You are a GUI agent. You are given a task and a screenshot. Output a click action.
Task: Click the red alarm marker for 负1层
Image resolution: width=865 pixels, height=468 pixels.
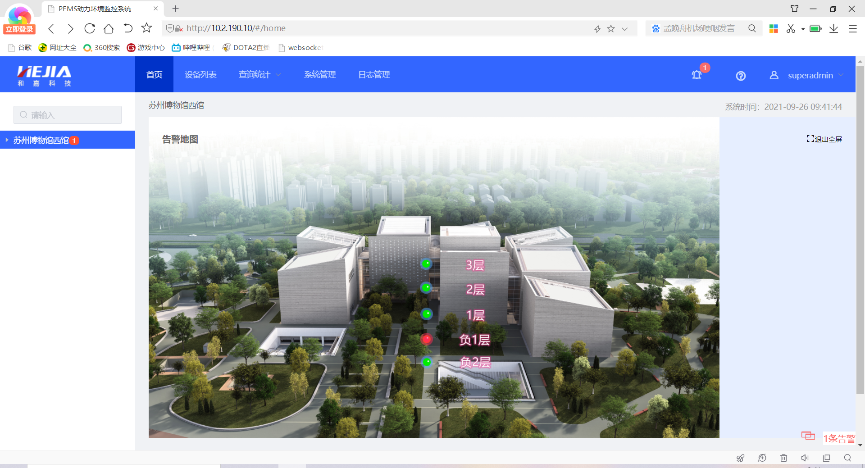[x=426, y=339]
